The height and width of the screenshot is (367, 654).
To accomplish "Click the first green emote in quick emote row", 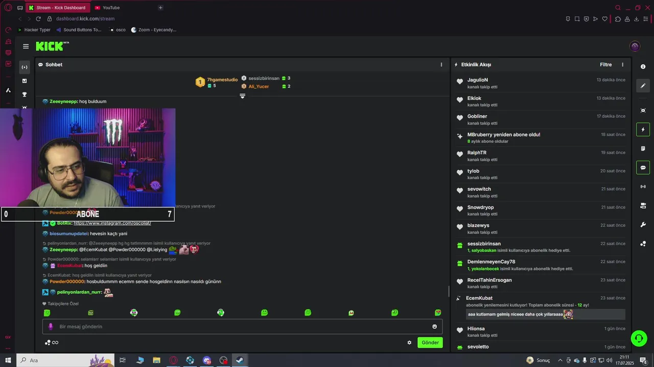I will point(47,312).
